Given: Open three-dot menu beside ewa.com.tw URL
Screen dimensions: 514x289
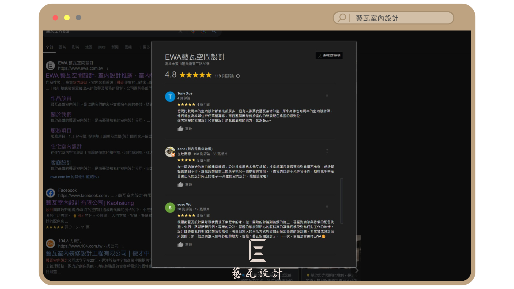Looking at the screenshot, I should point(107,68).
